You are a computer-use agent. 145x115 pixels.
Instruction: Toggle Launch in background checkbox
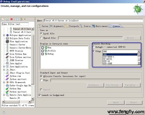(40, 95)
